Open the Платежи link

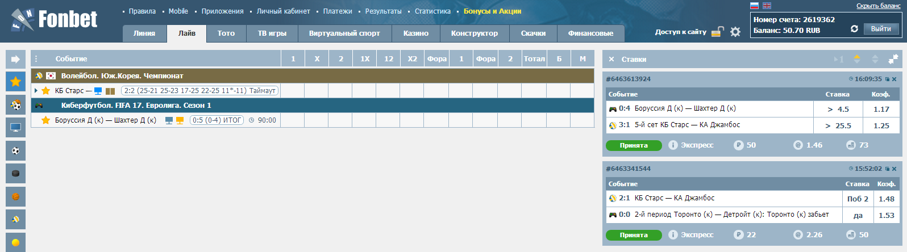(338, 11)
